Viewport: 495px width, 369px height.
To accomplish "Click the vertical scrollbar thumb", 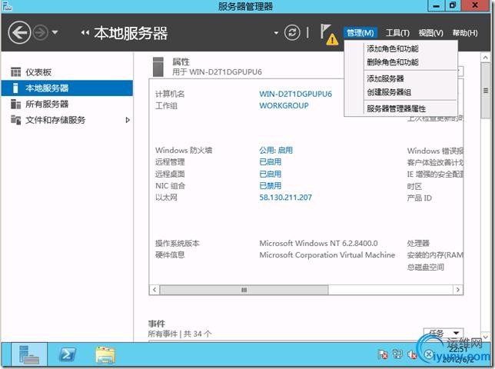I will coord(486,91).
